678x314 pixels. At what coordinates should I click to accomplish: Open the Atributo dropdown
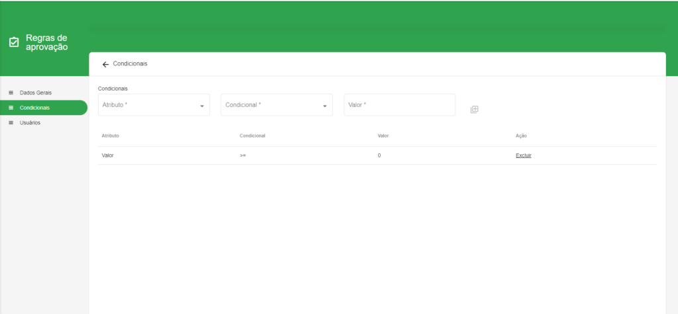(x=154, y=105)
